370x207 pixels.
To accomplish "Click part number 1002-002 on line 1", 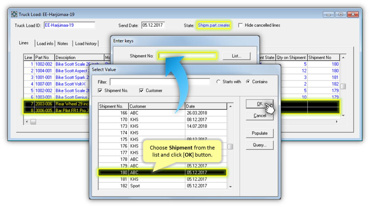I will pyautogui.click(x=44, y=64).
